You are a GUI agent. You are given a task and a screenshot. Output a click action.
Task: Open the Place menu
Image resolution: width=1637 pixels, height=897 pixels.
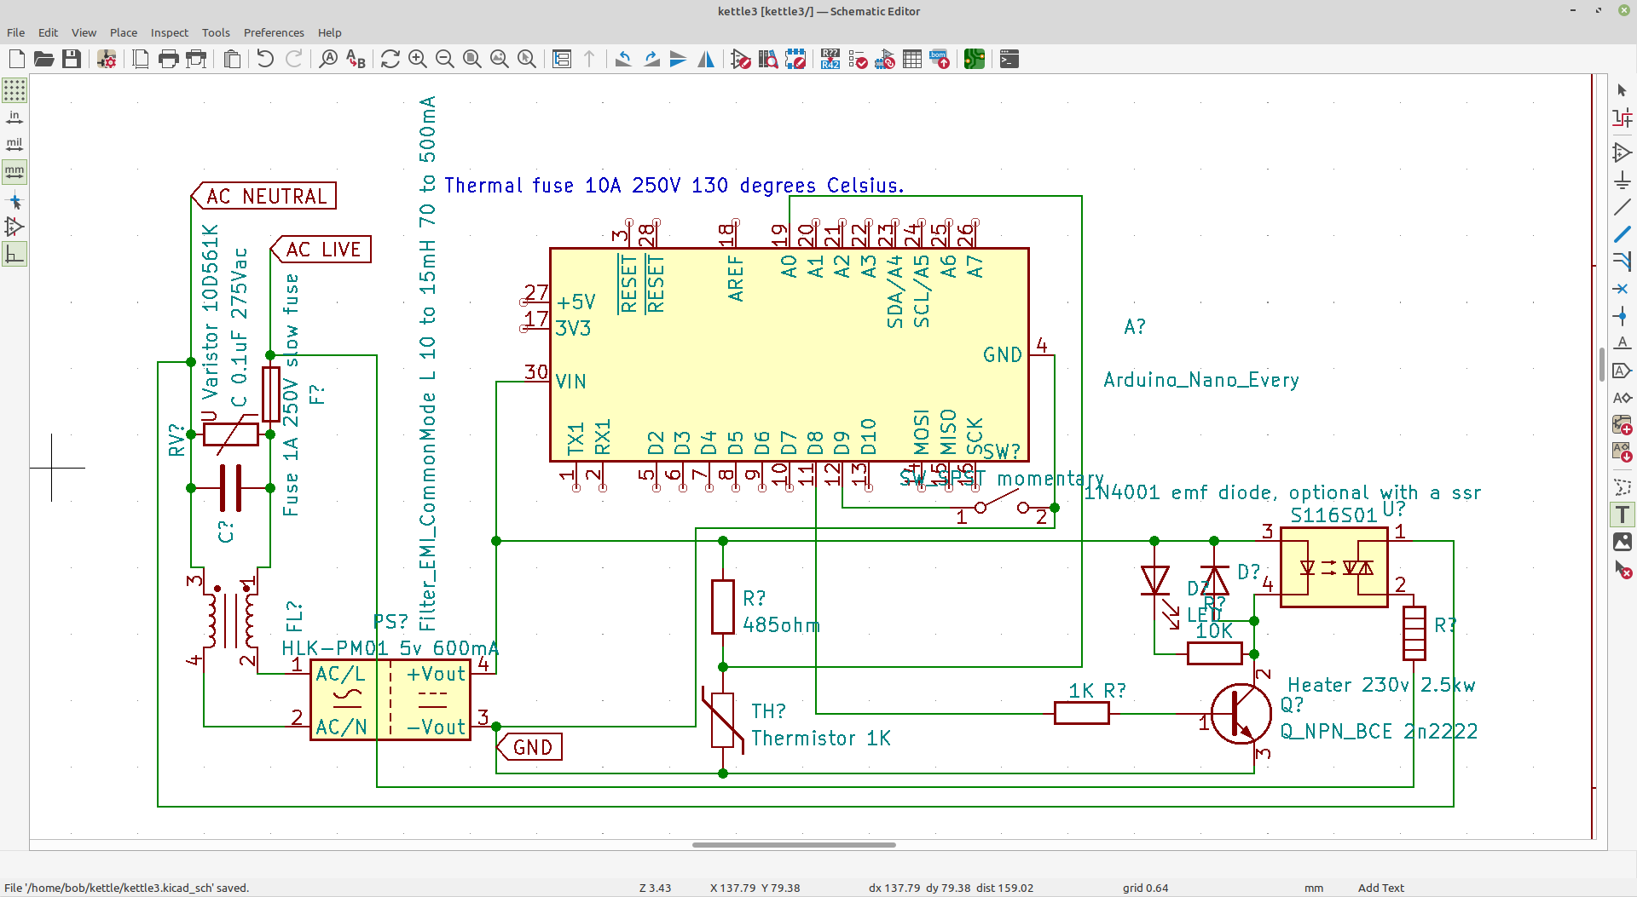tap(123, 32)
